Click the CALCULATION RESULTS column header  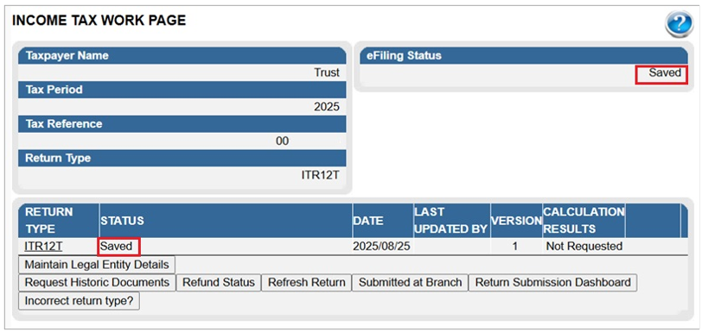(x=584, y=221)
